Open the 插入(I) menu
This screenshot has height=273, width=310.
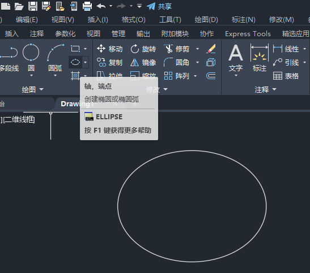pos(98,20)
